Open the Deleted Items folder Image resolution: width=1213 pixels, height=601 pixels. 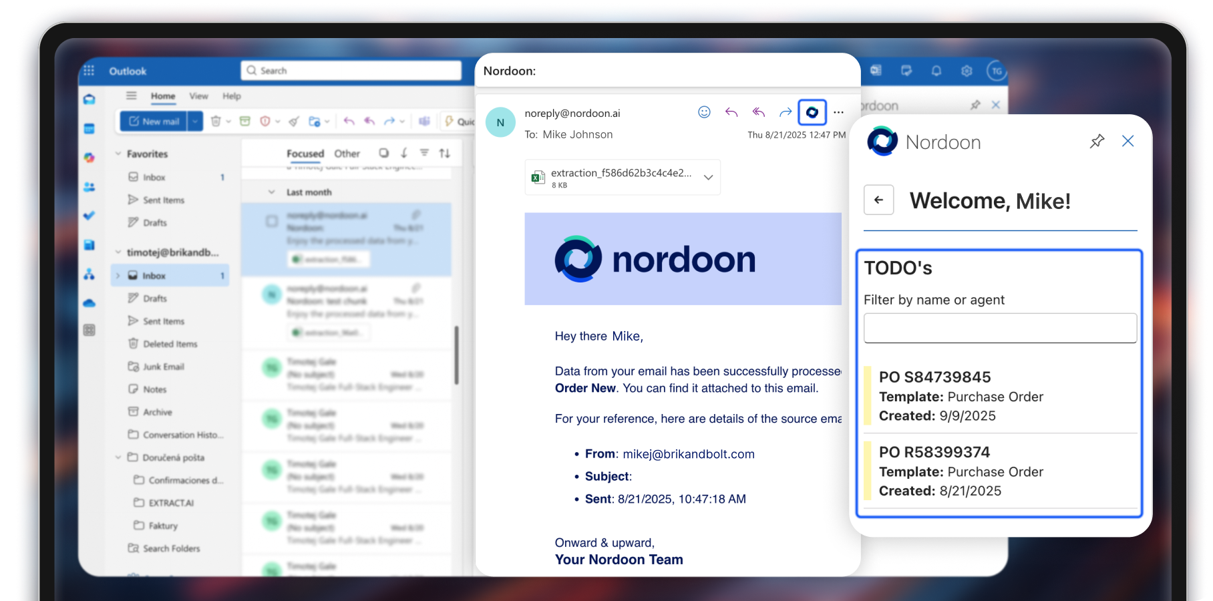click(170, 344)
